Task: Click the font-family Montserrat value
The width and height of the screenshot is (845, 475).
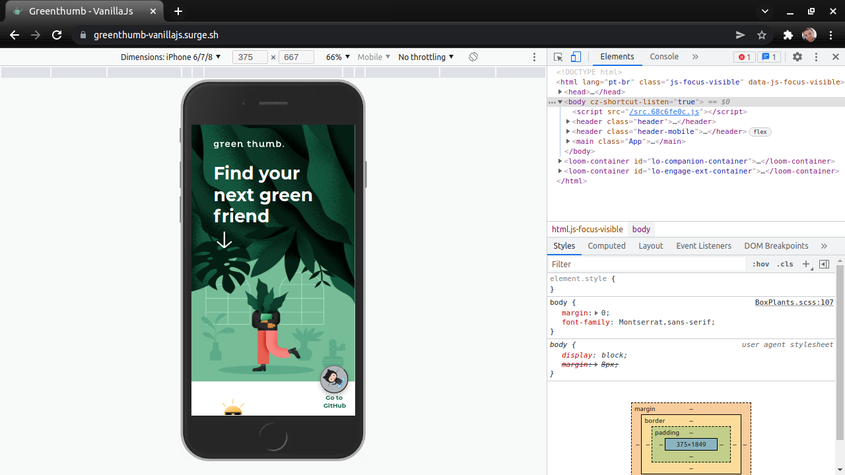Action: pos(667,323)
